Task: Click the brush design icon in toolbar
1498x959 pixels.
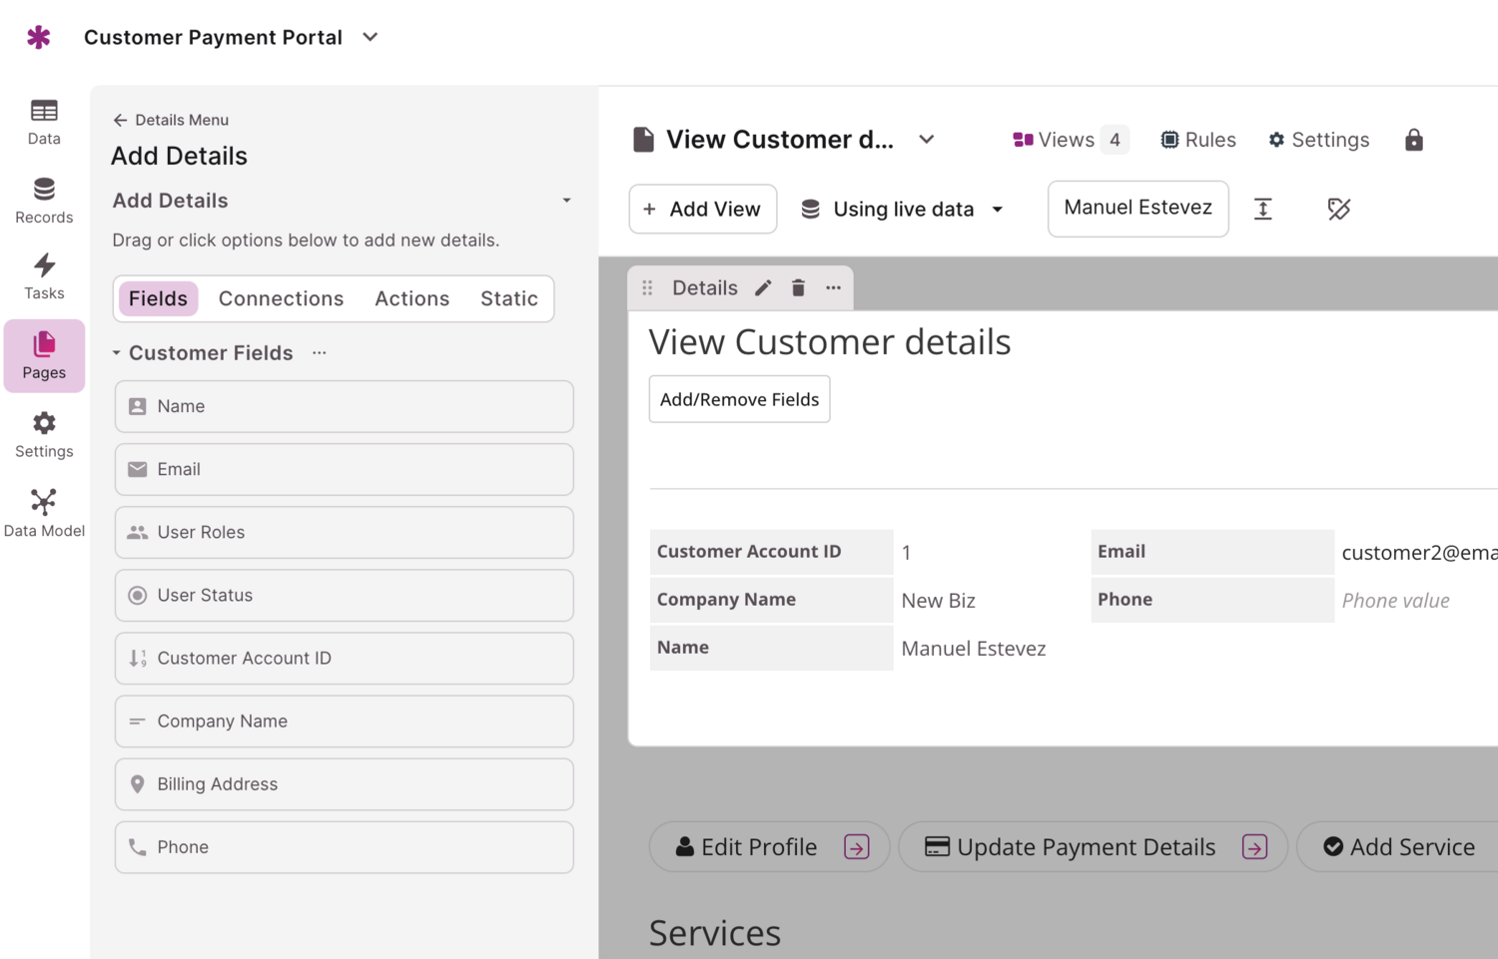Action: pos(1338,209)
